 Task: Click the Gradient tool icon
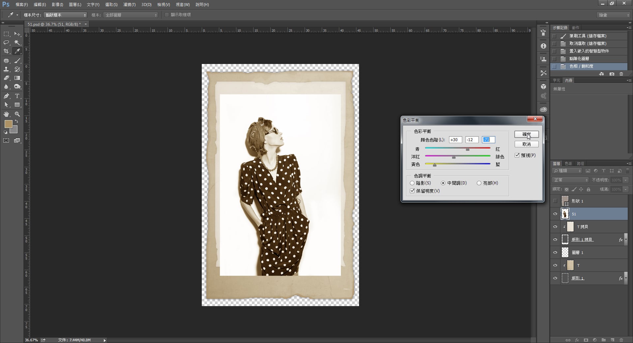click(x=17, y=78)
